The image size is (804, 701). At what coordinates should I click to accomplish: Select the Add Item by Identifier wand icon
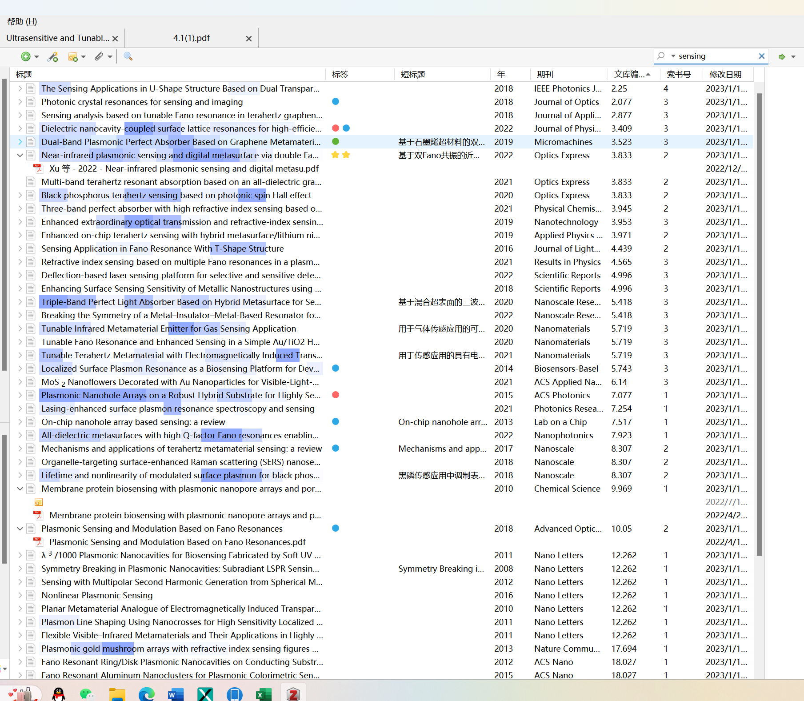[53, 56]
